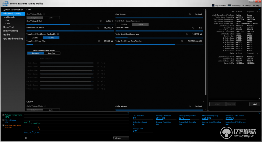
Task: Select All Controls under Advanced Tuning
Action: (x=10, y=17)
